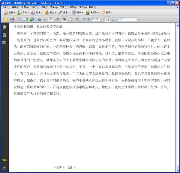Open the Bookmarks panel in the sidebar

click(x=4, y=35)
